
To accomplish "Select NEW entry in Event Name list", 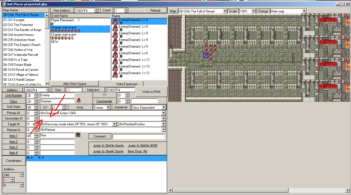I will (55, 41).
